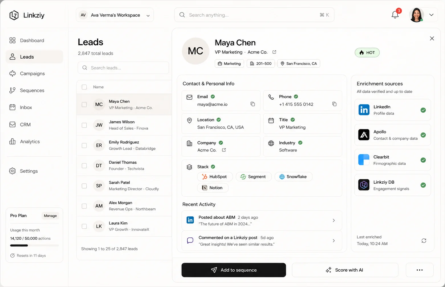This screenshot has width=445, height=287.
Task: Check the box for Maya Chen
Action: point(84,104)
